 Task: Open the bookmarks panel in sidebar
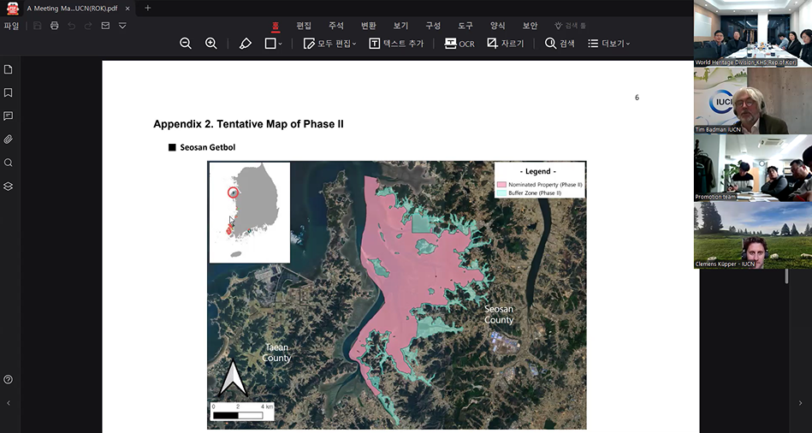point(9,92)
